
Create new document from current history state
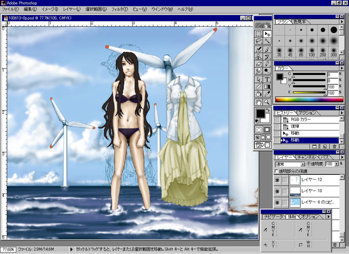coord(324,146)
